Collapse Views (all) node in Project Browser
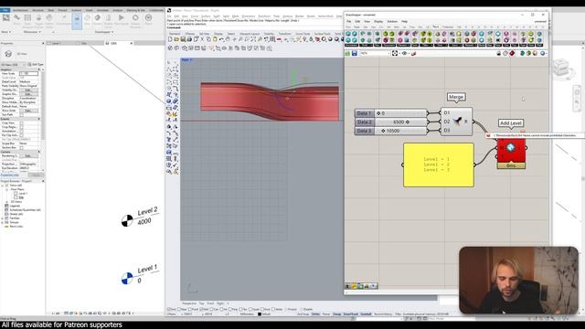Viewport: 585px width, 329px height. (x=3, y=185)
